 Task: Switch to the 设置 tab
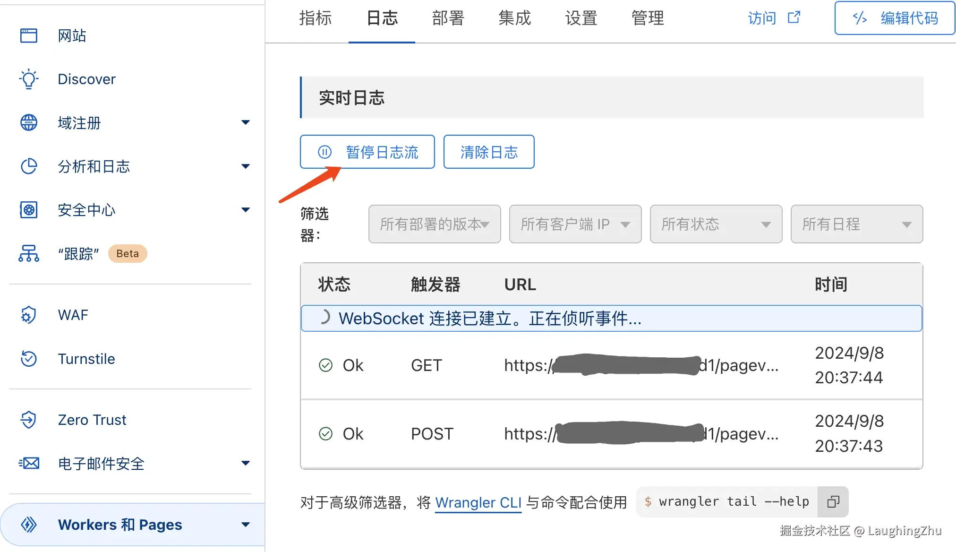click(581, 18)
